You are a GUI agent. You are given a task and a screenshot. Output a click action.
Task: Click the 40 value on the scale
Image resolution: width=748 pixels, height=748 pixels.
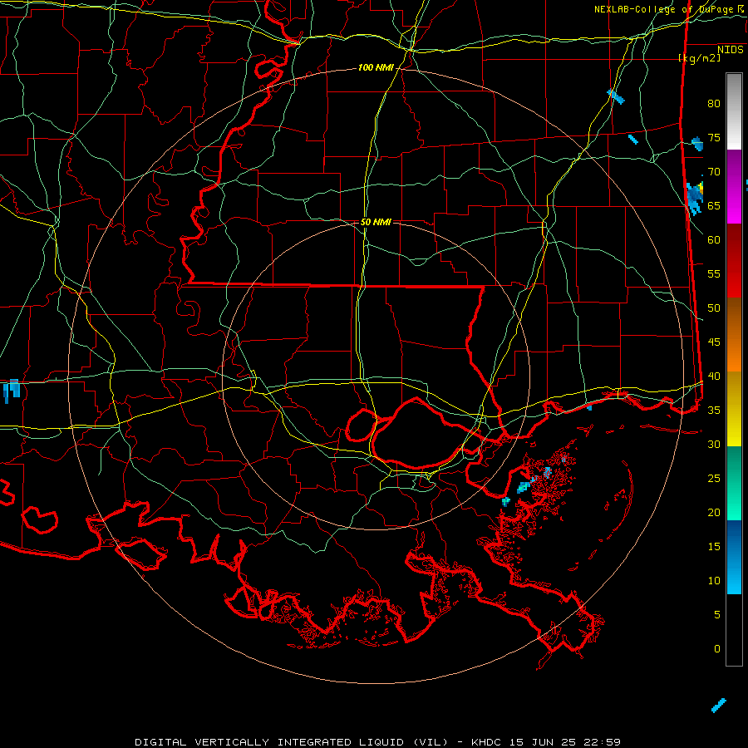(714, 376)
